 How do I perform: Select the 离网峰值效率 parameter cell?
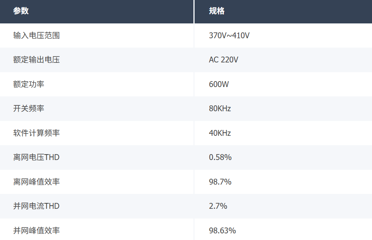tap(36, 182)
